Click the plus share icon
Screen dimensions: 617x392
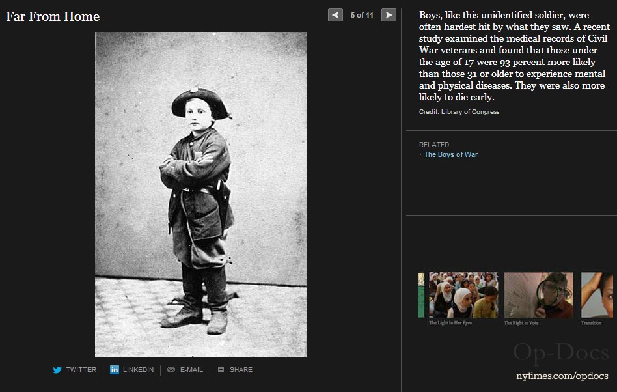pyautogui.click(x=221, y=370)
